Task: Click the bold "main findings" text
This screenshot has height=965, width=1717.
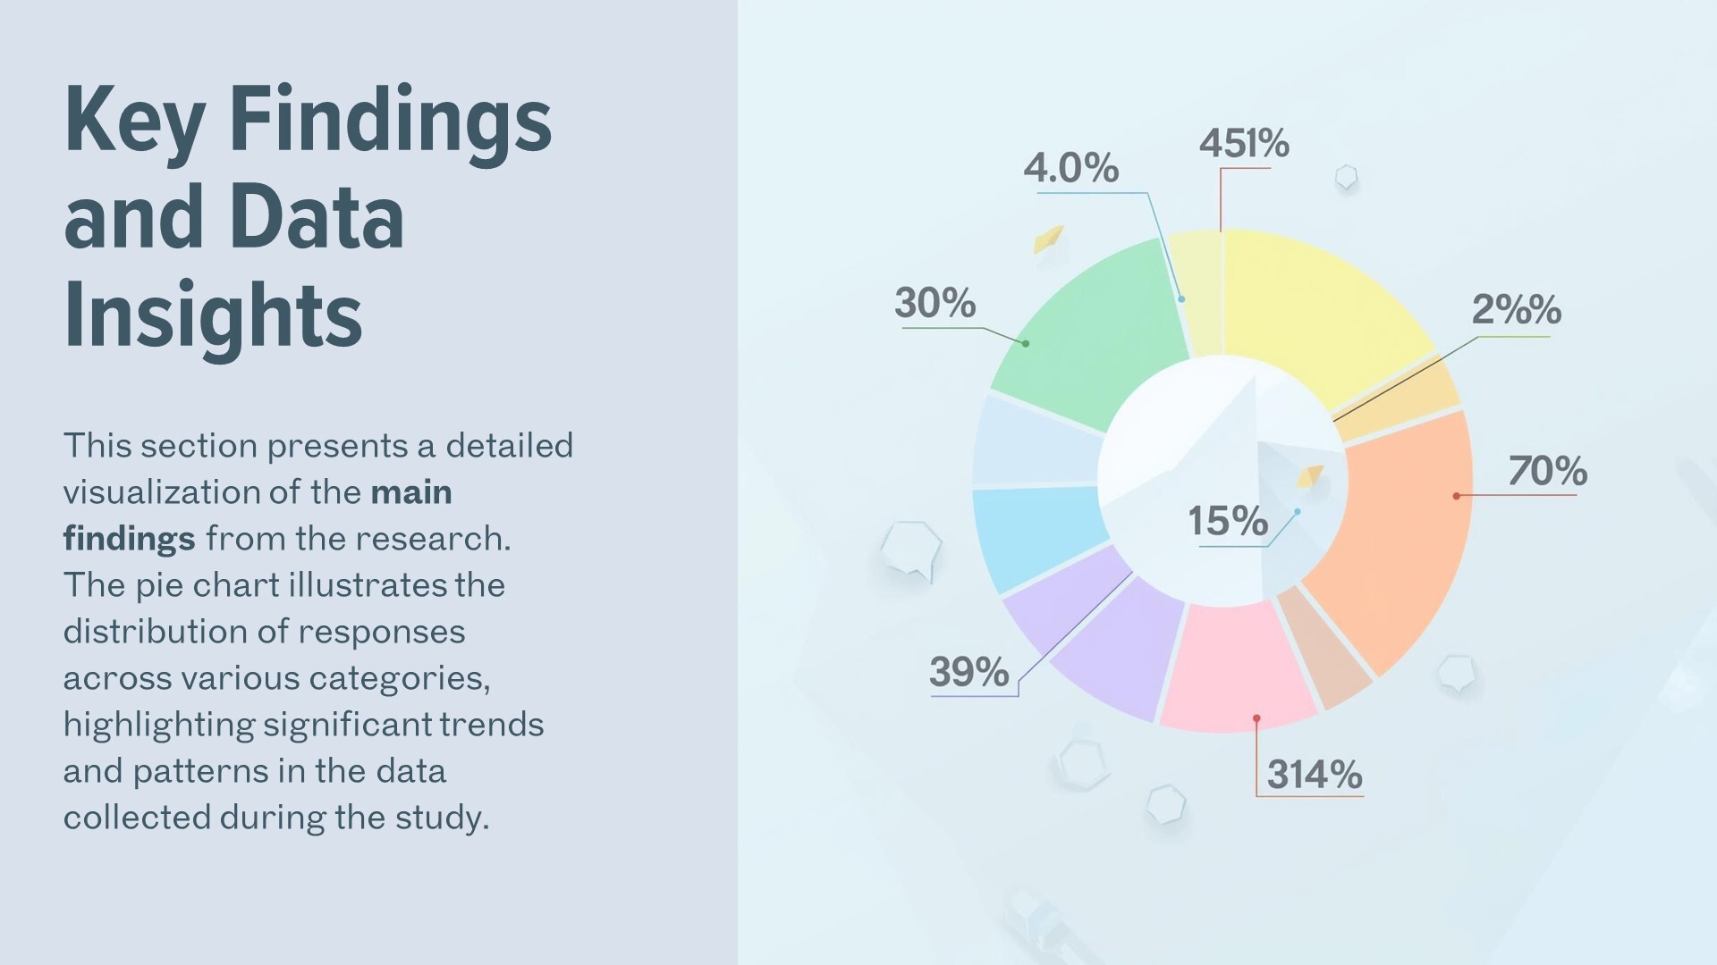Action: point(258,516)
